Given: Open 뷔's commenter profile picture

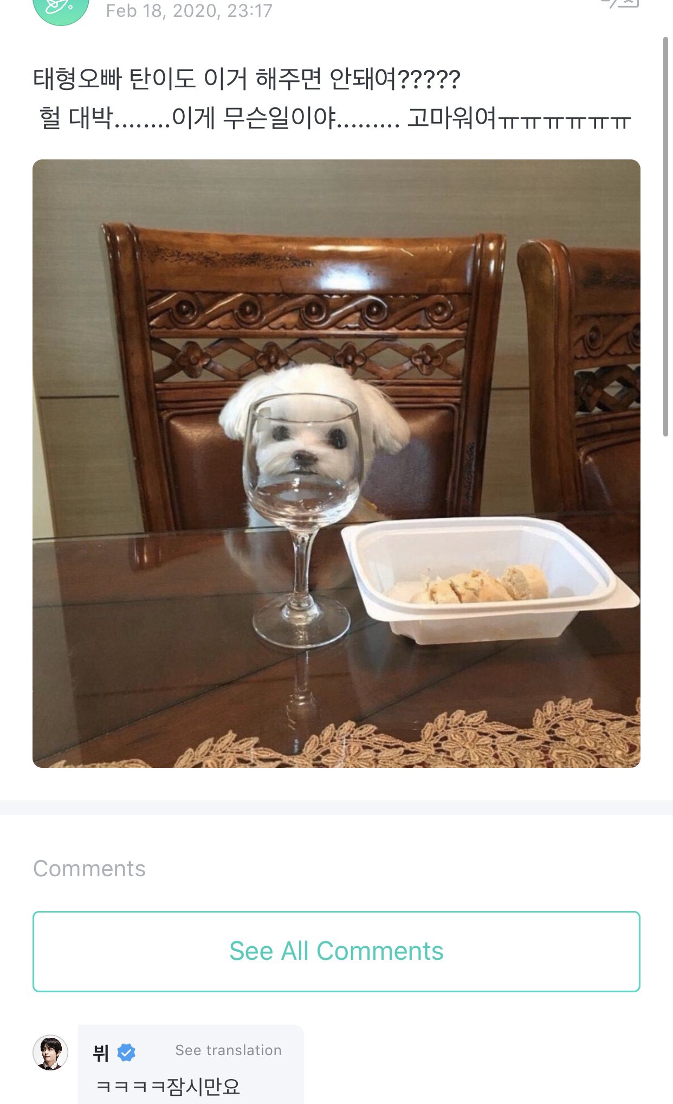Looking at the screenshot, I should tap(50, 1052).
